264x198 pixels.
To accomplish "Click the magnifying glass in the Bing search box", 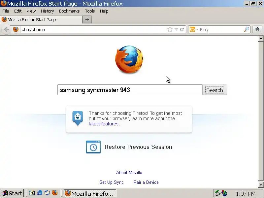I will (x=247, y=29).
